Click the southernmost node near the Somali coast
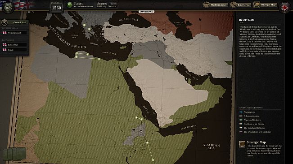The height and width of the screenshot is (164, 293). click(153, 160)
